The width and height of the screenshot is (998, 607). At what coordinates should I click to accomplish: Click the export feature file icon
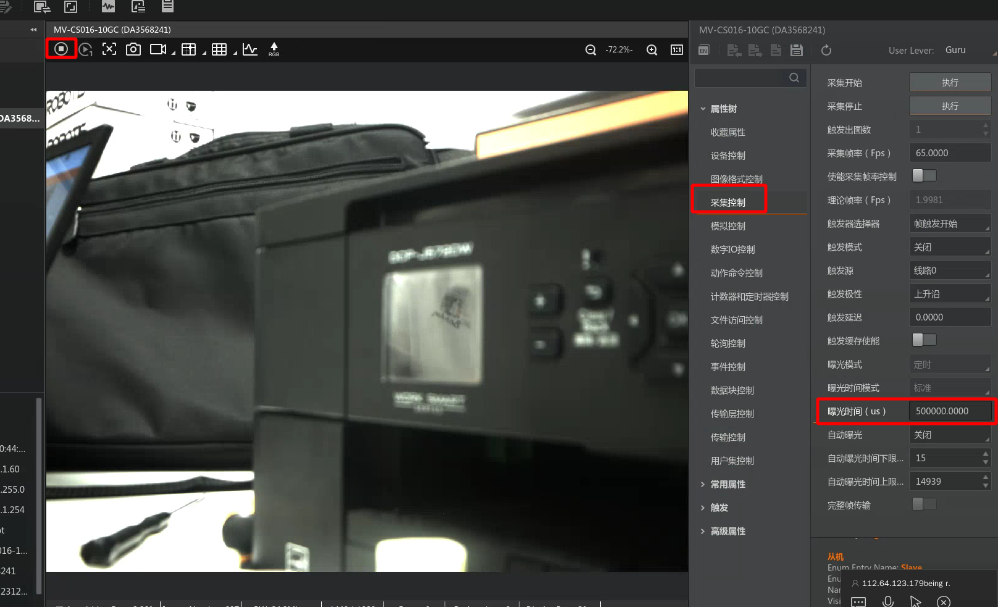click(x=755, y=51)
